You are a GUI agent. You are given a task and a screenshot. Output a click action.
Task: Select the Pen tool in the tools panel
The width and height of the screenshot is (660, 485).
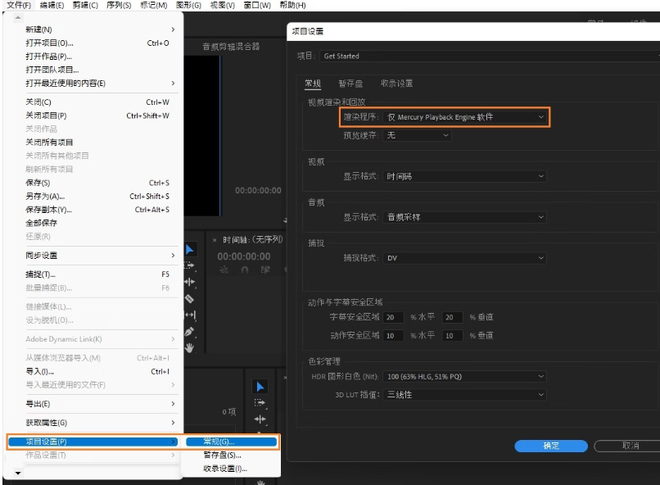point(190,332)
